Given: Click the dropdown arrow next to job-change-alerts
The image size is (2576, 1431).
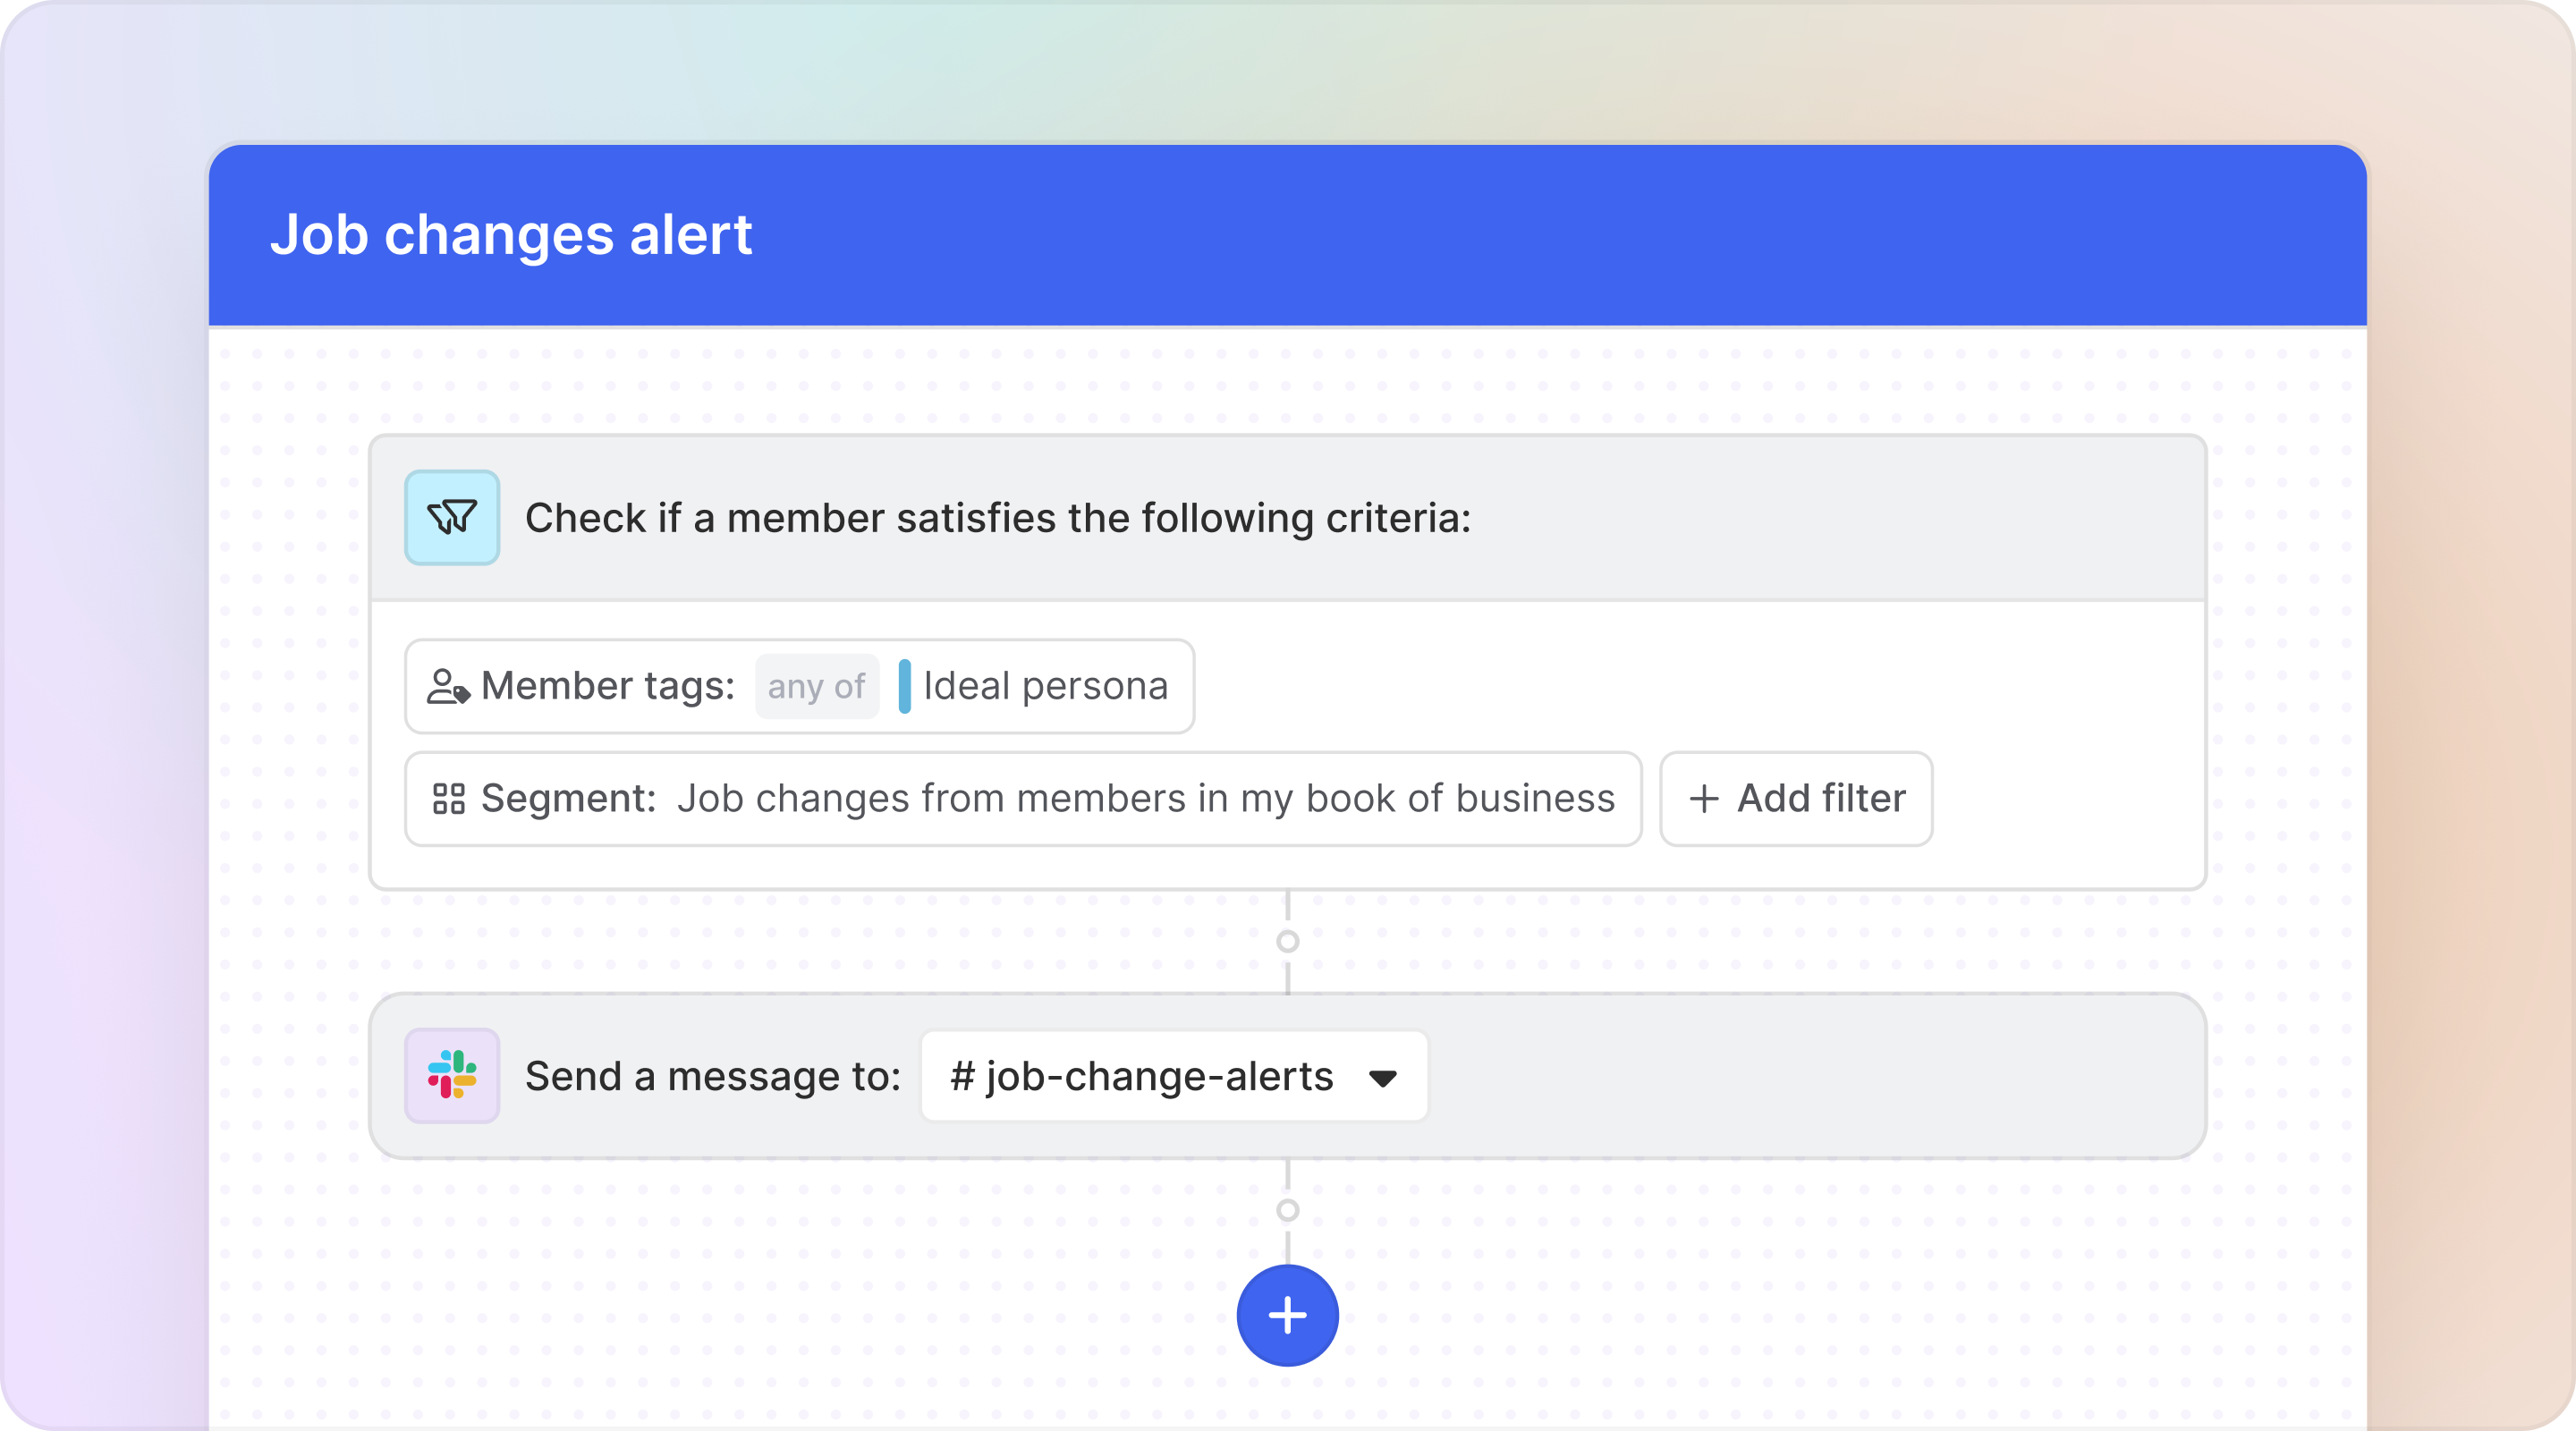Looking at the screenshot, I should pos(1382,1078).
